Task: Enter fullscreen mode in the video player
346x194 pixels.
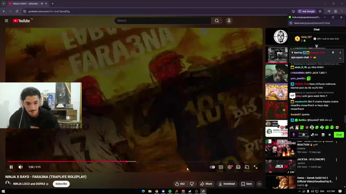Action: click(x=255, y=167)
